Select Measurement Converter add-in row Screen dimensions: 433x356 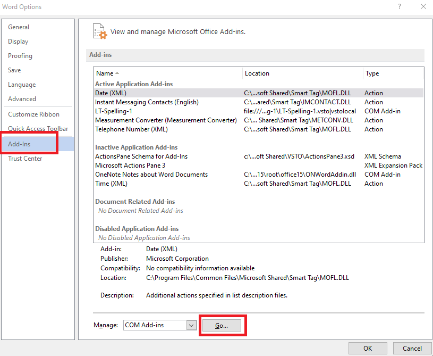click(x=259, y=120)
